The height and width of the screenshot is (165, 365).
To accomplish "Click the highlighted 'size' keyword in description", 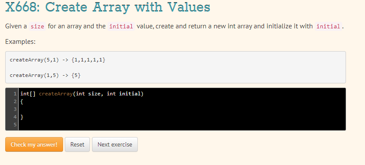I will tap(37, 26).
